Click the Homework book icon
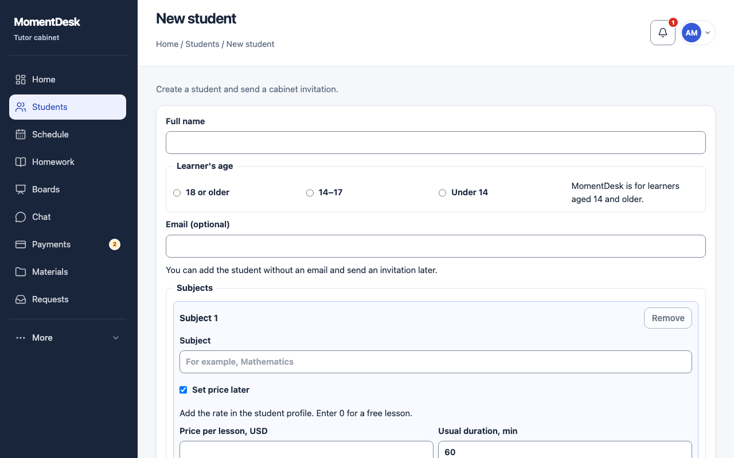 click(x=21, y=162)
